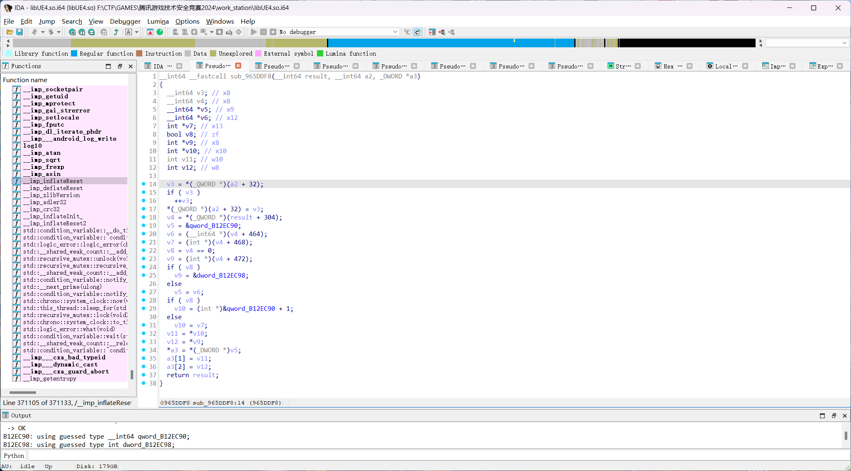The width and height of the screenshot is (851, 471).
Task: Click the pause process button
Action: point(263,32)
